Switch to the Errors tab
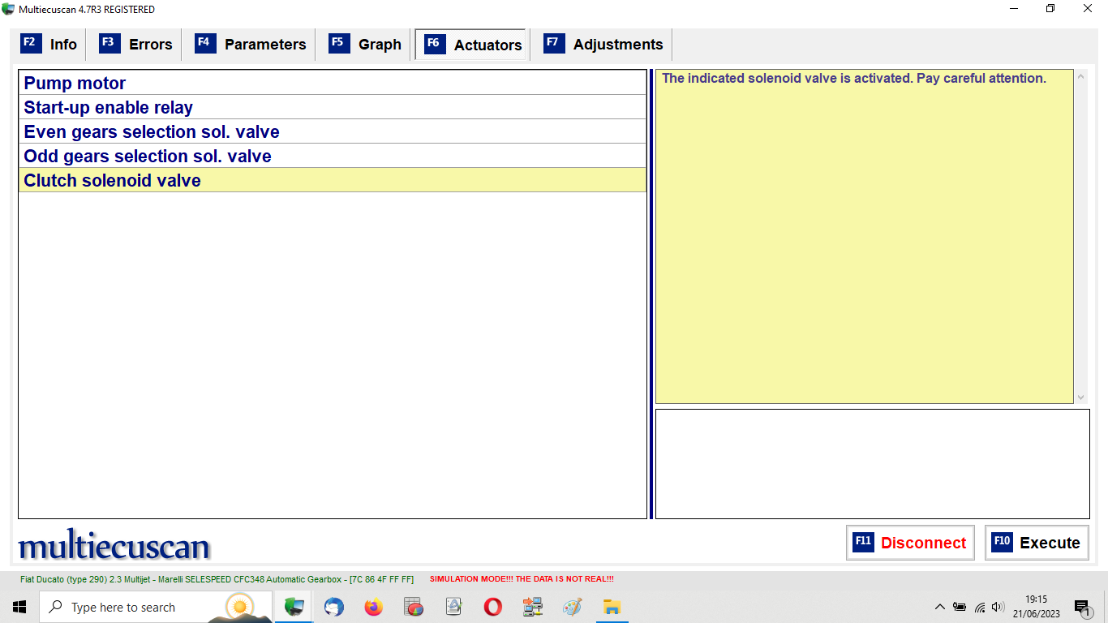 click(136, 45)
